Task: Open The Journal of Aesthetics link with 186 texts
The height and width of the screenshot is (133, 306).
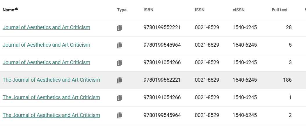Action: (51, 80)
